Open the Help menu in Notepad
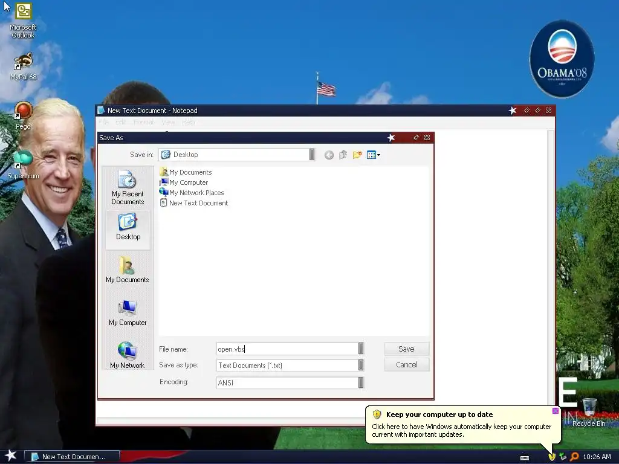Image resolution: width=619 pixels, height=464 pixels. coord(189,122)
